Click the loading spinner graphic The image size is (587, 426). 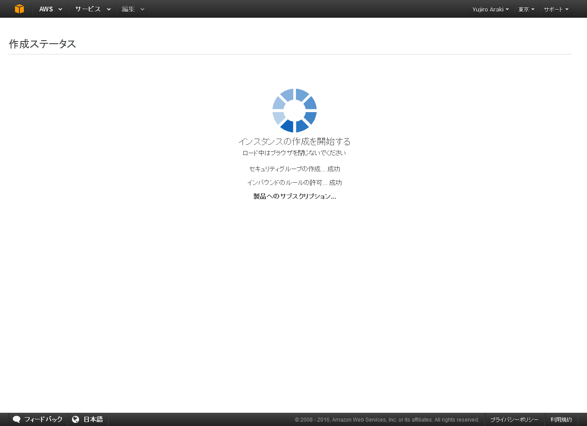point(295,110)
